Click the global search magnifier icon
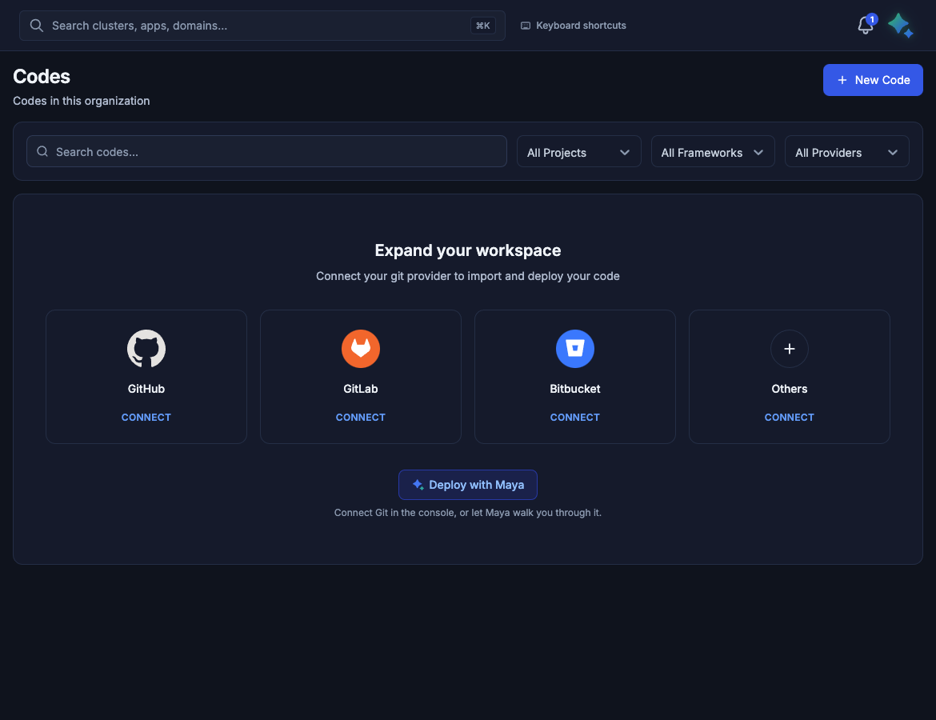Image resolution: width=936 pixels, height=720 pixels. (37, 26)
